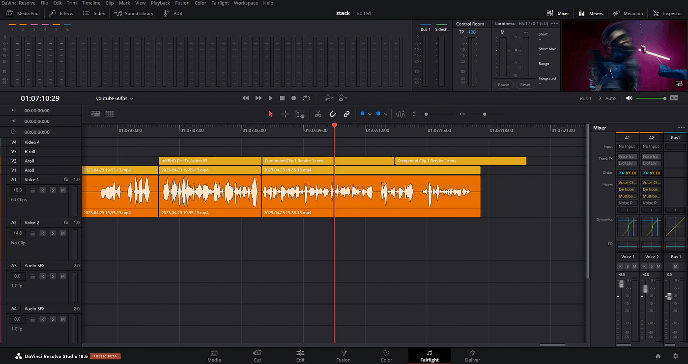Open the Loudness panel options menu

pyautogui.click(x=554, y=24)
